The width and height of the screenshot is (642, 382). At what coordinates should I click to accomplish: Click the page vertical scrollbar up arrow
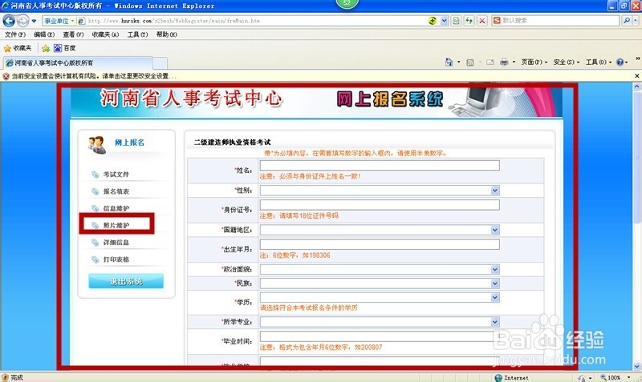pyautogui.click(x=637, y=86)
